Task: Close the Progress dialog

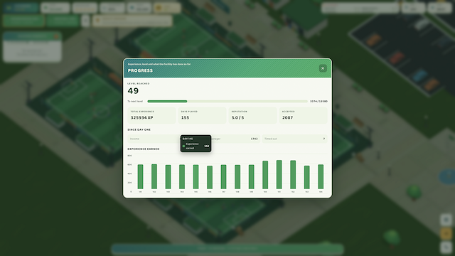Action: click(x=323, y=68)
